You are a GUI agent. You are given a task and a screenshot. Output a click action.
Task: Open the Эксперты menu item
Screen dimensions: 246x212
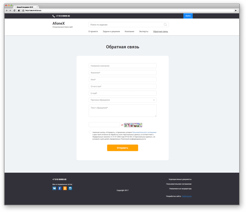tap(144, 31)
